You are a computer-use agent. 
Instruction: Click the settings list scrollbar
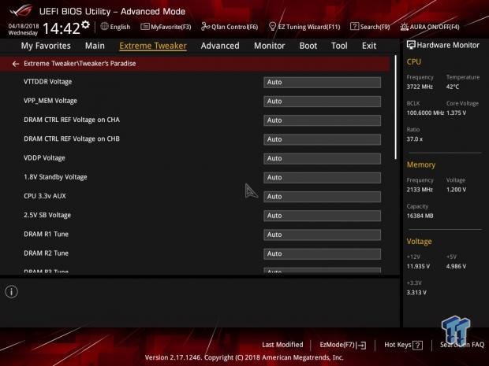[396, 107]
